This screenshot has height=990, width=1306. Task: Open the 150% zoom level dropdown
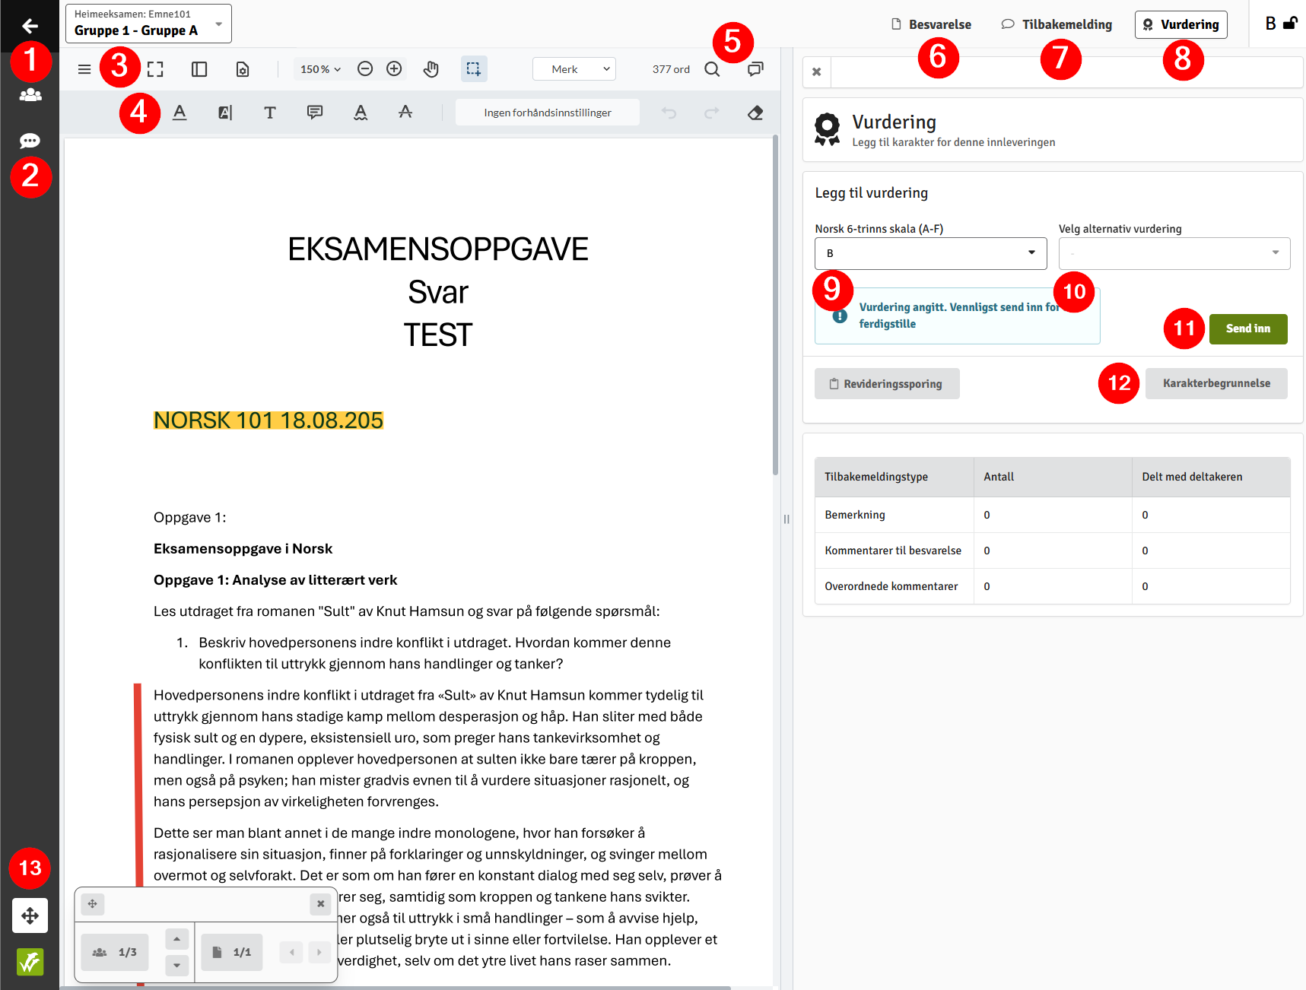pyautogui.click(x=320, y=69)
